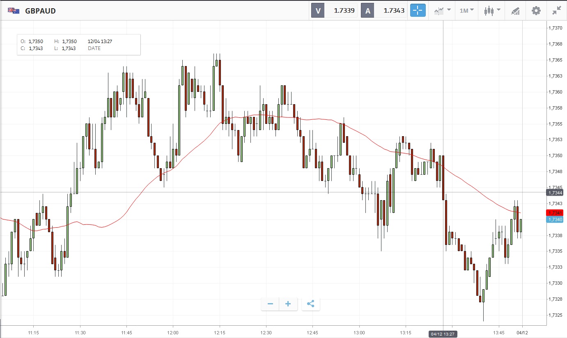
Task: Zoom in the chart with plus
Action: coord(288,304)
